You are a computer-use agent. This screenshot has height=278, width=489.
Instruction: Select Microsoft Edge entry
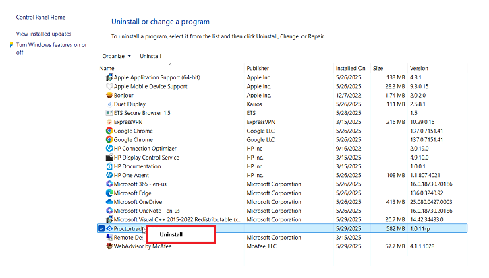133,193
